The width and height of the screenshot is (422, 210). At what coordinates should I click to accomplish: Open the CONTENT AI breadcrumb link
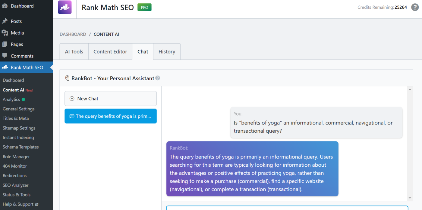[106, 34]
